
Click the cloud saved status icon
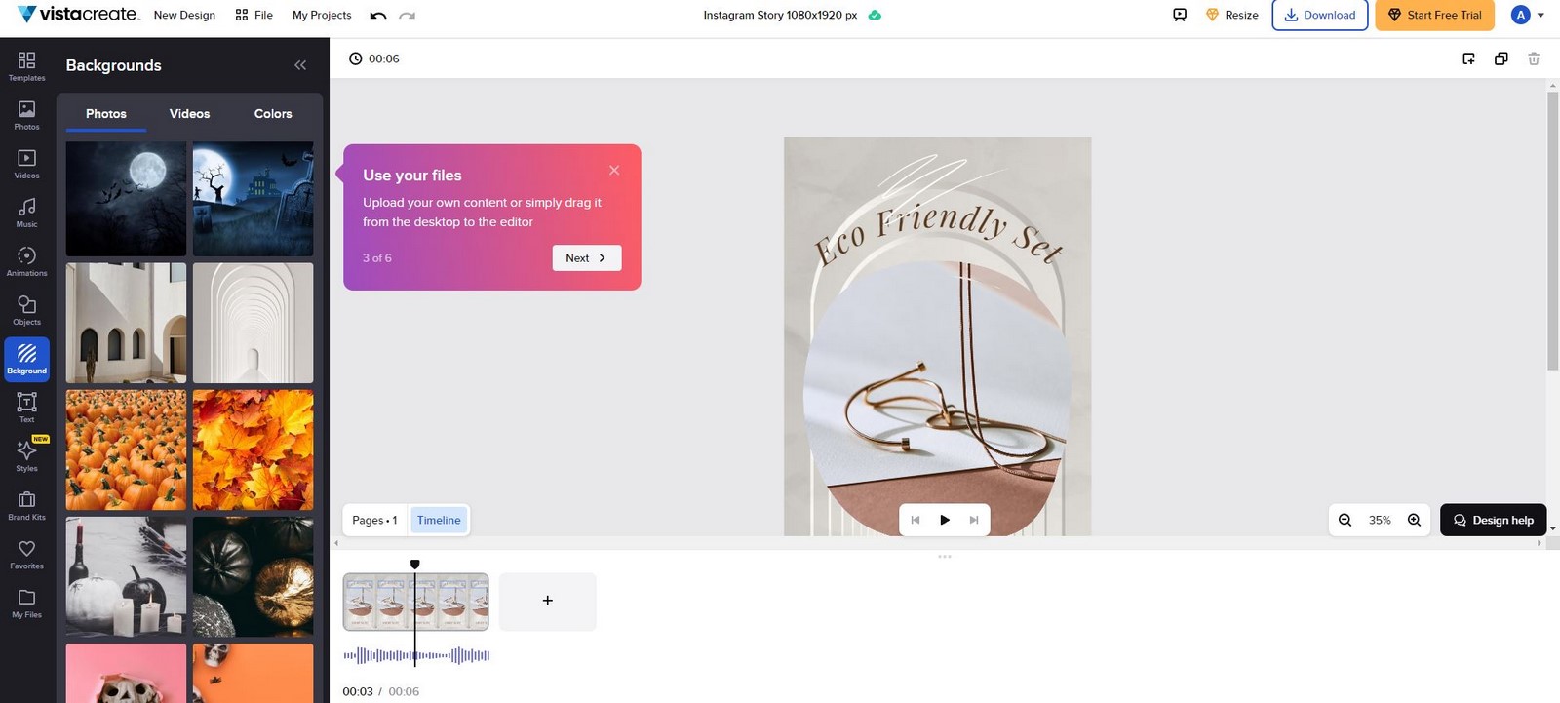pyautogui.click(x=875, y=15)
